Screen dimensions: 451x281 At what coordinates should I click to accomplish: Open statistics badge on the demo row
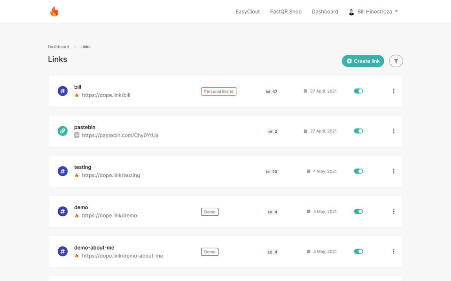(x=272, y=212)
